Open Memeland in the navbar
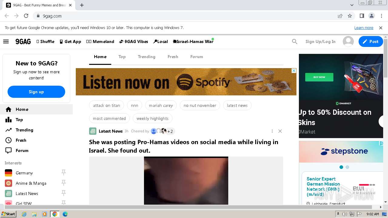The height and width of the screenshot is (218, 388). (x=100, y=41)
